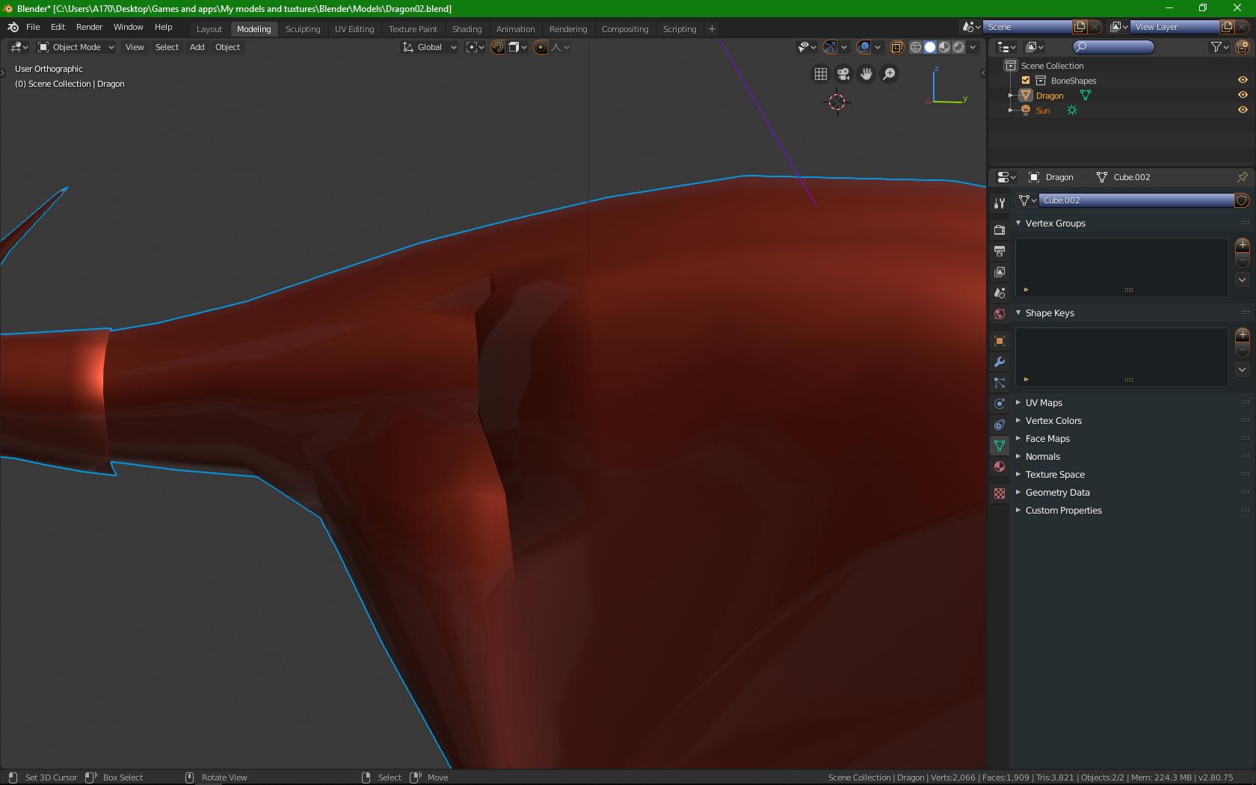
Task: Add a new vertex group
Action: 1243,245
